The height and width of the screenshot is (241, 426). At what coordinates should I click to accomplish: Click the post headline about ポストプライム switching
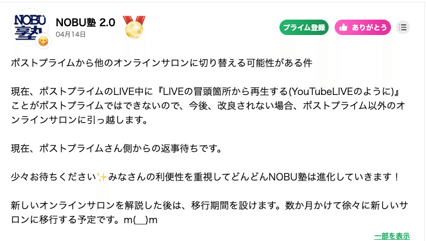click(x=161, y=63)
